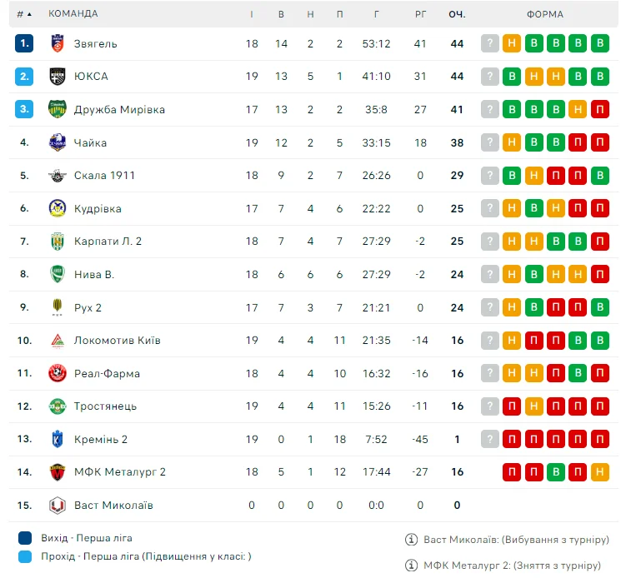
Task: Click Звягель's grey question-mark upcoming match badge
Action: tap(490, 43)
